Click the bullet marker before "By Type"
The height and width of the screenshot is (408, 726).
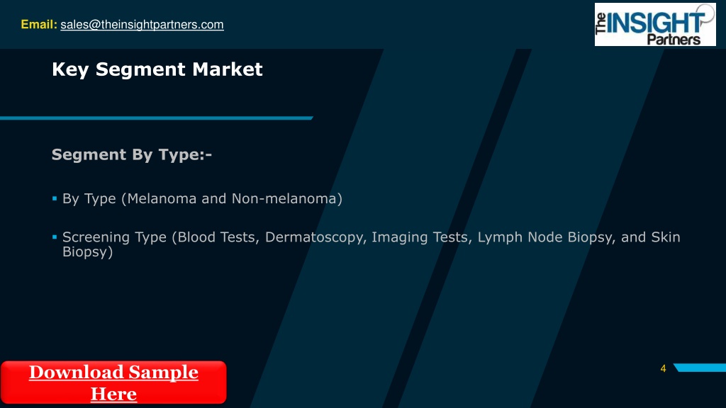tap(55, 198)
